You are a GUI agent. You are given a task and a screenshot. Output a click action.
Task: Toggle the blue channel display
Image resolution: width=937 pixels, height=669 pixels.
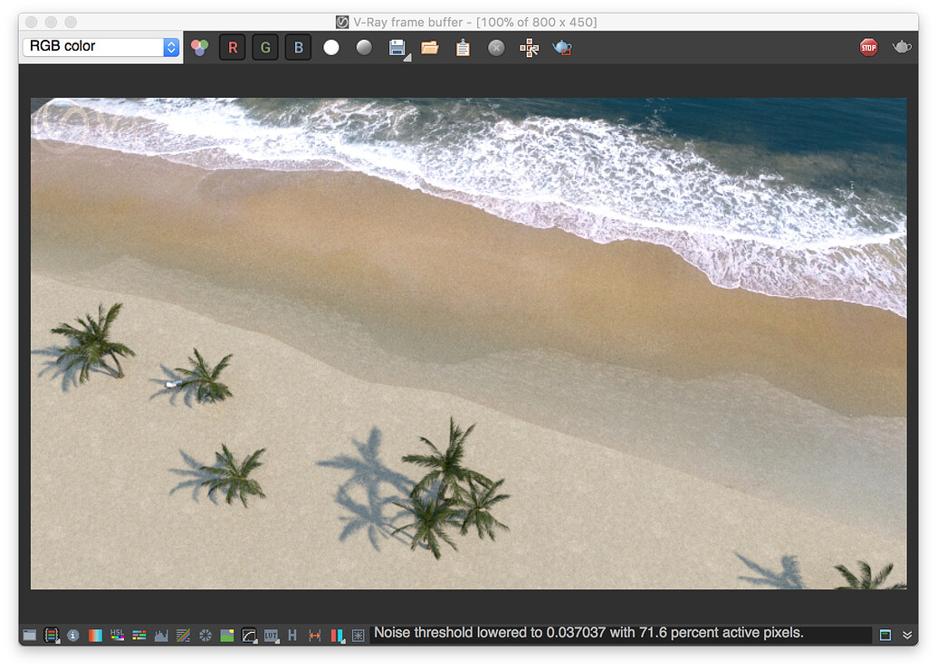coord(299,47)
